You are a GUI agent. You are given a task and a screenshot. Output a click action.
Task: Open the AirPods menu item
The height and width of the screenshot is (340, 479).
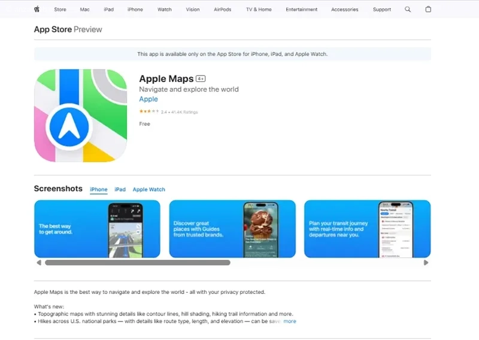click(222, 10)
